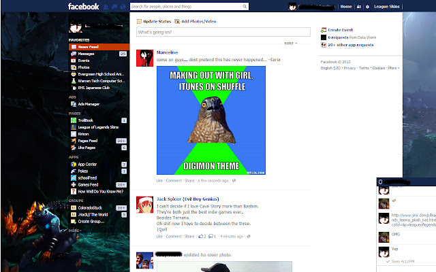Expand the MORE section in sidebar

point(75,231)
